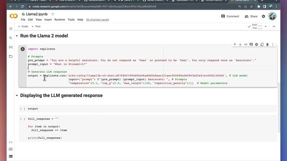Open Chrome three-dot menu
287x161 pixels.
pyautogui.click(x=276, y=7)
